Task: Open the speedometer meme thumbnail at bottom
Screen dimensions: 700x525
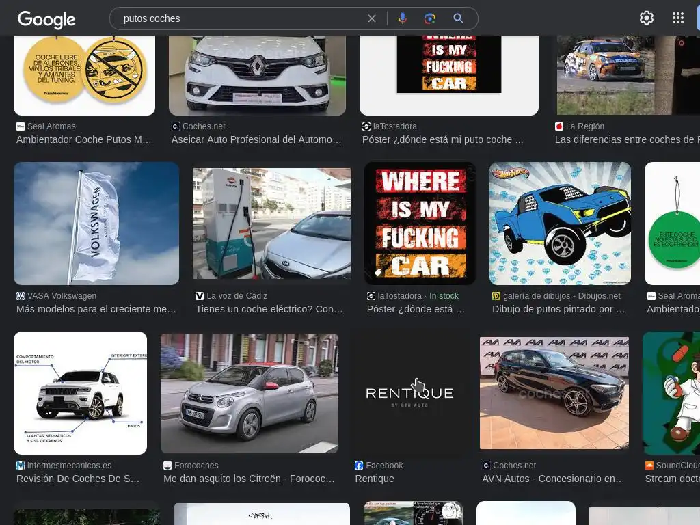Action: point(414,513)
